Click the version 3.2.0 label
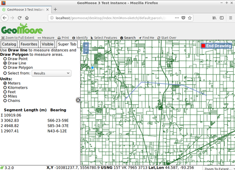This screenshot has height=170, width=235. (9, 168)
